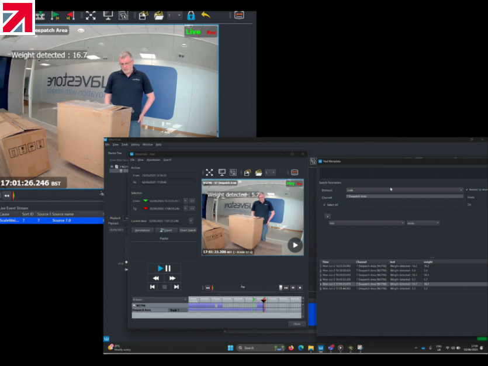The width and height of the screenshot is (488, 366).
Task: Click orange panel icon in Find window toolbar
Action: coord(295,172)
